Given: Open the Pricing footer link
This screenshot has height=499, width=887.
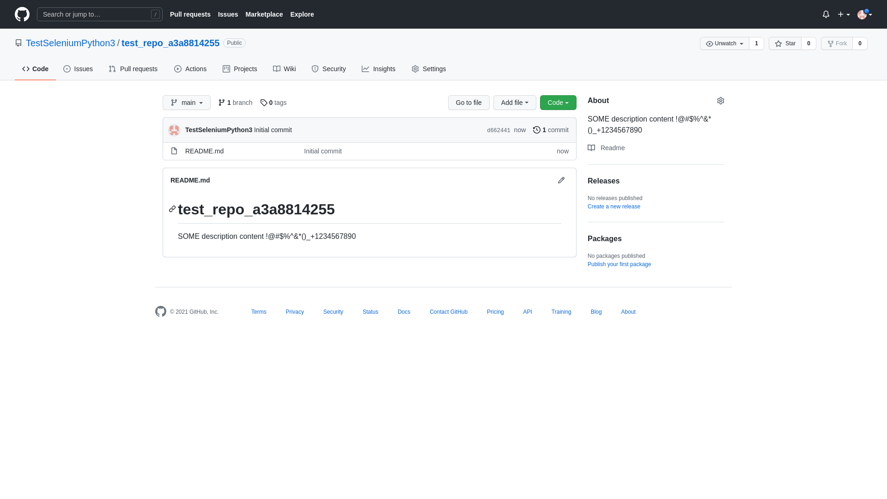Looking at the screenshot, I should pyautogui.click(x=495, y=312).
